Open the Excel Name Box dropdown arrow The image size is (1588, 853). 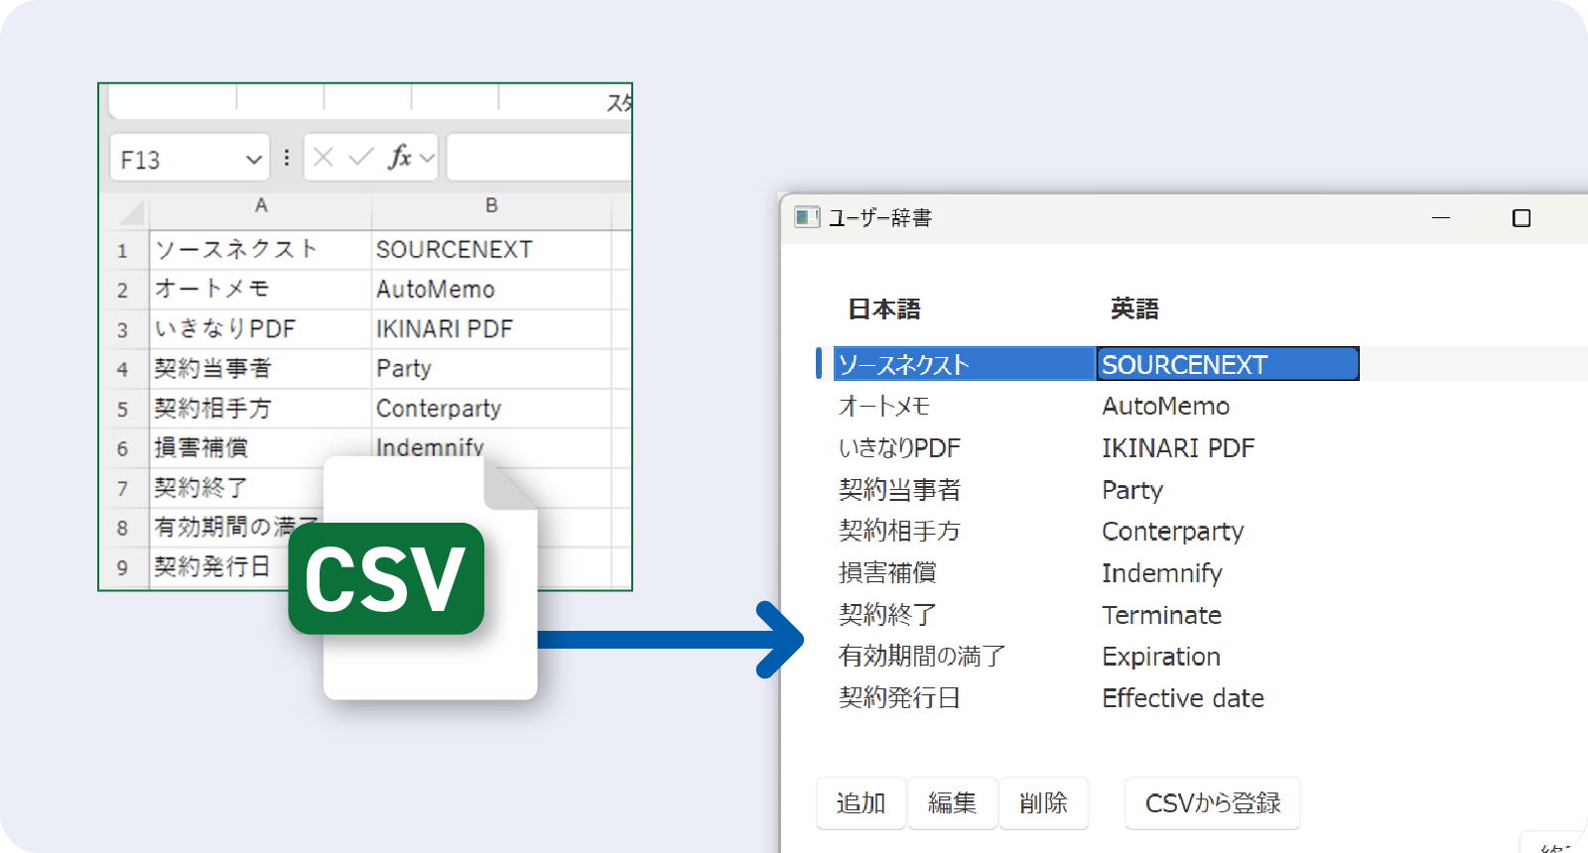click(x=254, y=160)
